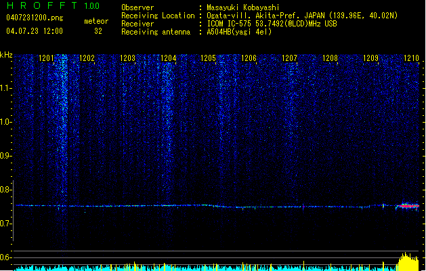The height and width of the screenshot is (271, 426).
Task: Click the red meteor echo near 1210
Action: tap(408, 206)
